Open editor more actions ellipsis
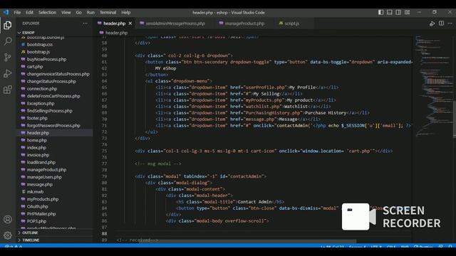This screenshot has height=256, width=456. [x=450, y=23]
